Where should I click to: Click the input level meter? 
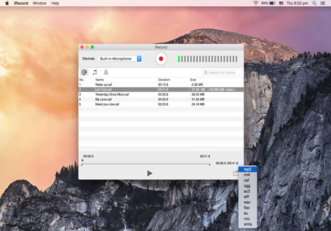tap(208, 59)
